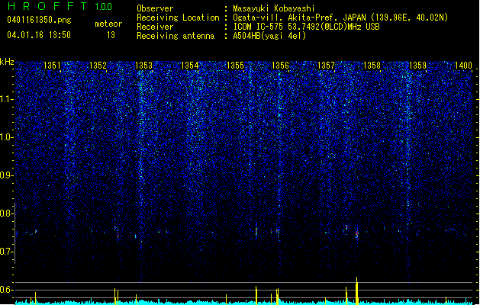Click the meteor count value 13

click(x=111, y=35)
